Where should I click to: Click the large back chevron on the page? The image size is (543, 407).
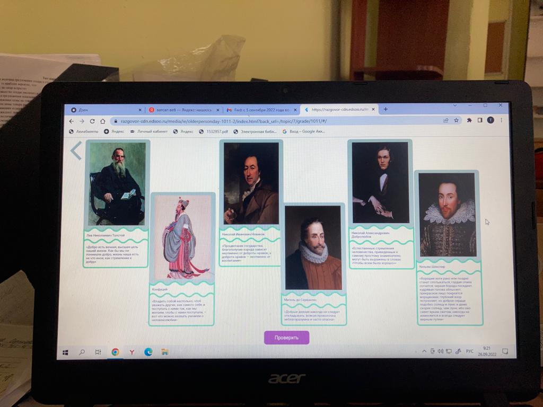(x=76, y=151)
